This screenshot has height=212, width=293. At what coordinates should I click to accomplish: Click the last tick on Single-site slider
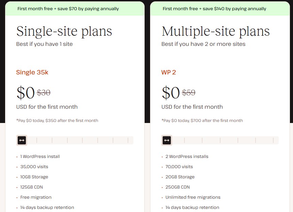click(x=128, y=140)
